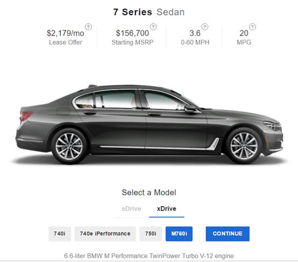Click the question mark beside Starting MSRP
The image size is (298, 262).
coord(153,27)
